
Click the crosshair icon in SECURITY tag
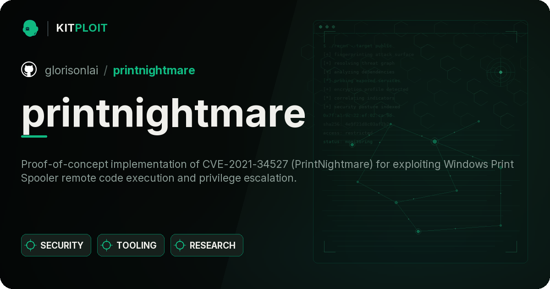31,245
